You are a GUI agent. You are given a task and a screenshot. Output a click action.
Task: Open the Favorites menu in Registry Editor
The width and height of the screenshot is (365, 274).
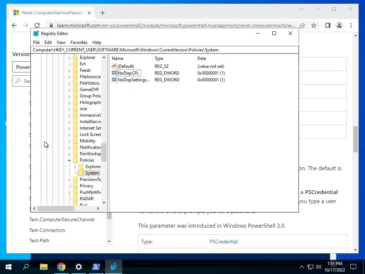point(79,42)
